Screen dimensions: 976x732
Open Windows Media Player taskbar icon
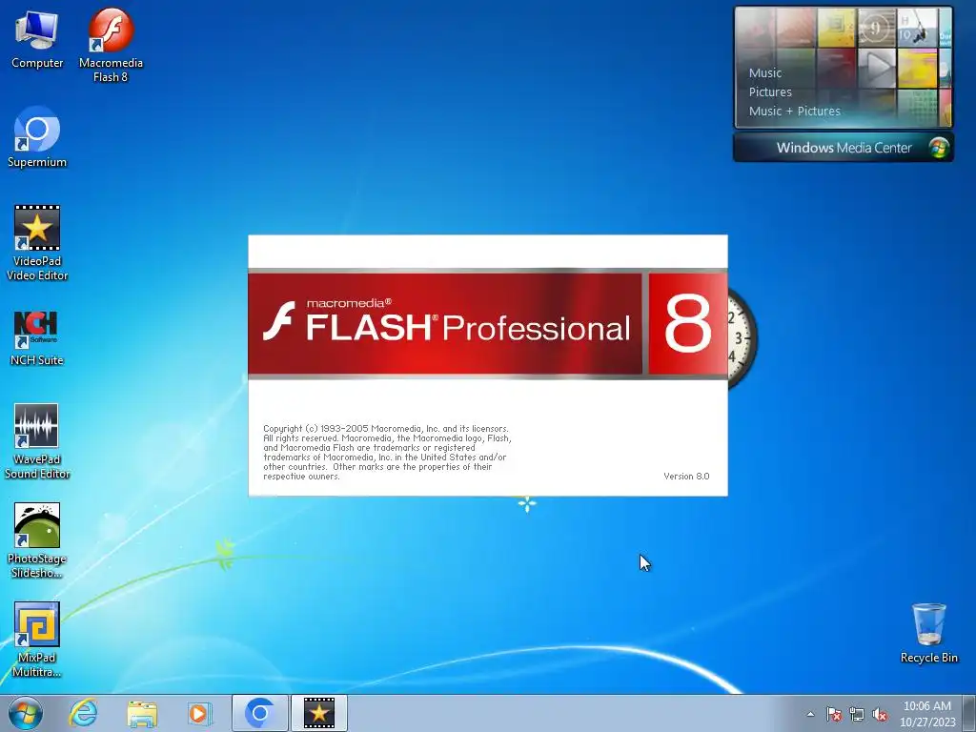(x=200, y=713)
